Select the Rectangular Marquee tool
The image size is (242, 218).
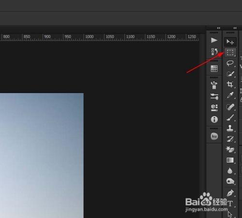coord(230,53)
